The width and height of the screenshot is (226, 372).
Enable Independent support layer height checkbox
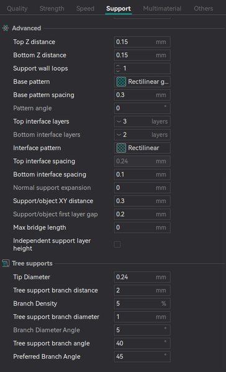tap(117, 244)
